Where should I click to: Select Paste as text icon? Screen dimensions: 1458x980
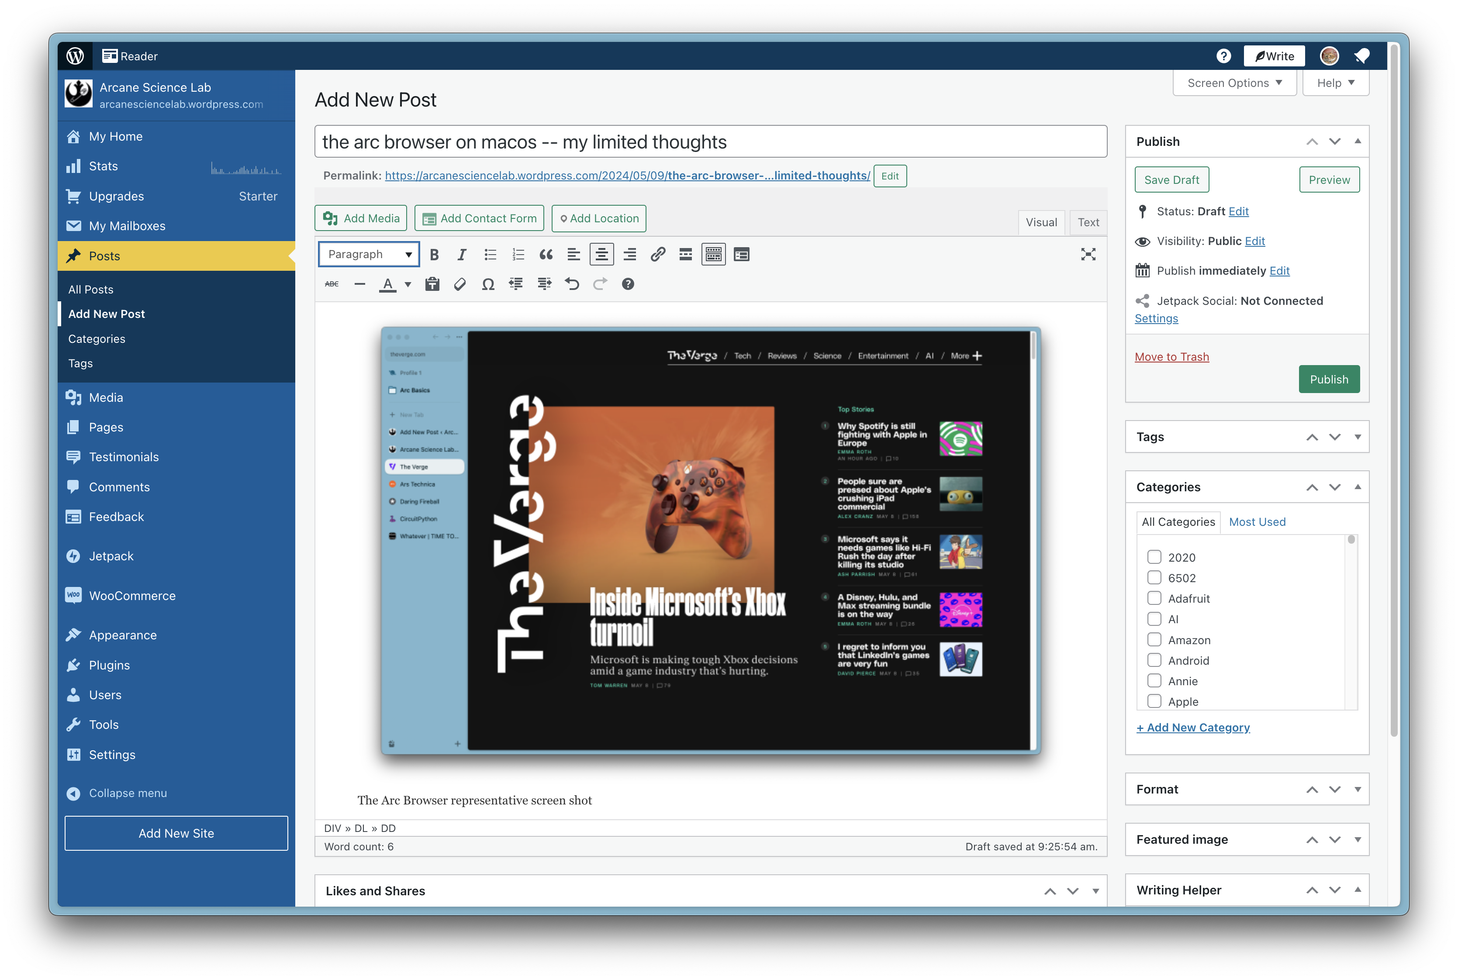click(432, 284)
